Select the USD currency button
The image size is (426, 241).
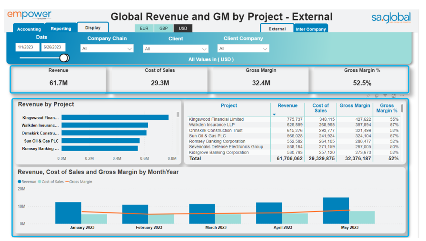183,28
